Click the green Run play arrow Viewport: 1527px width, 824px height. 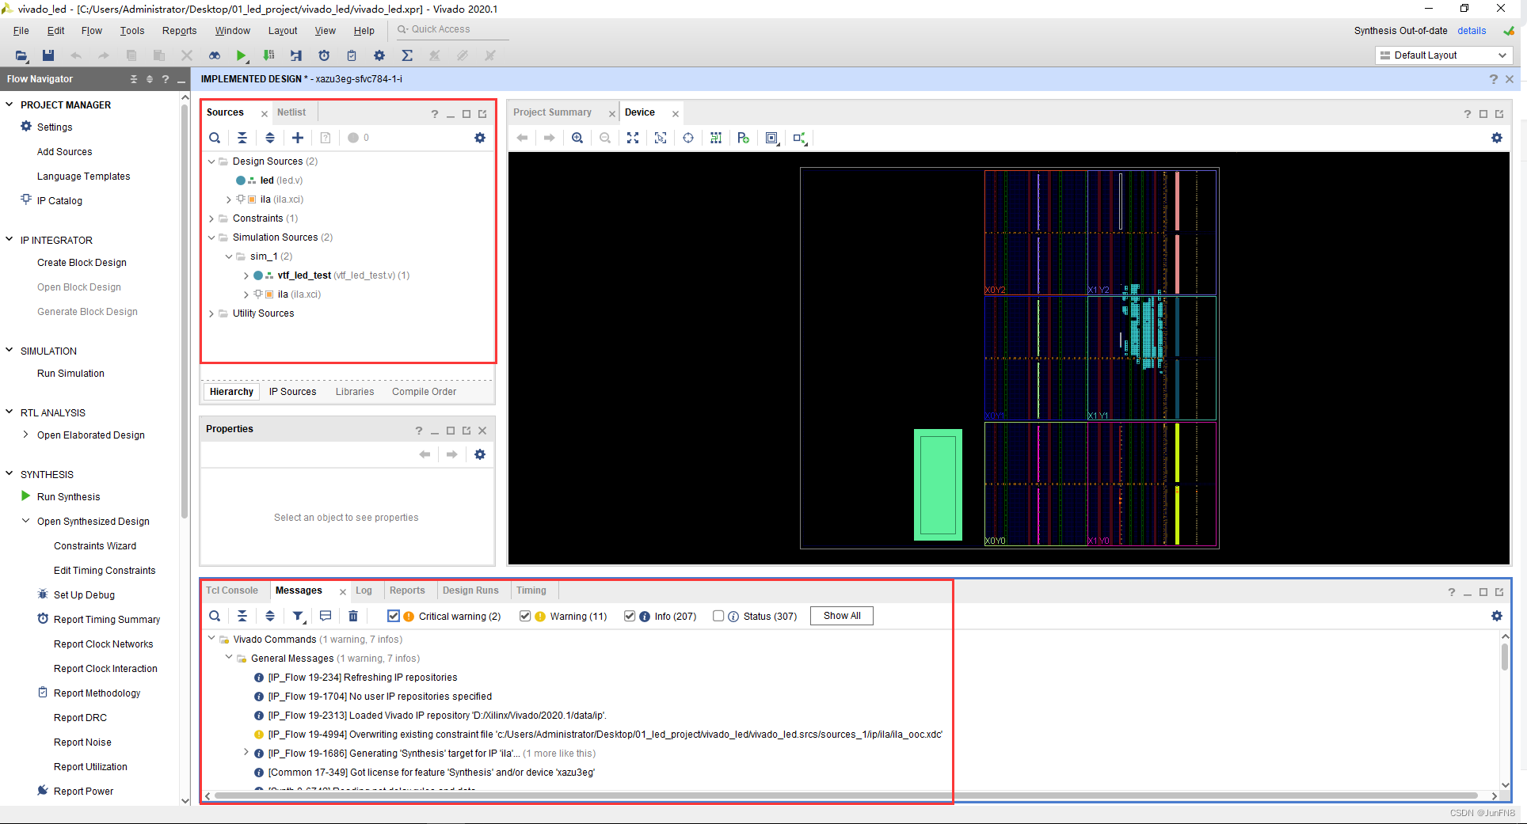[242, 55]
